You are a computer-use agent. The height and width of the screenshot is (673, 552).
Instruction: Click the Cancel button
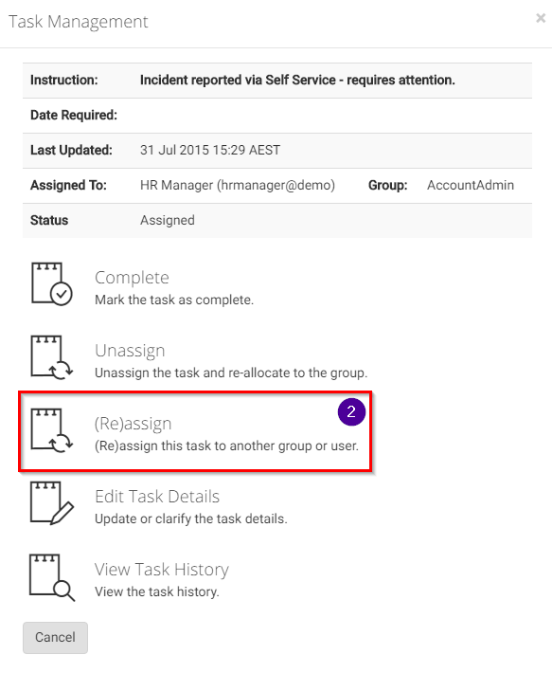[55, 637]
